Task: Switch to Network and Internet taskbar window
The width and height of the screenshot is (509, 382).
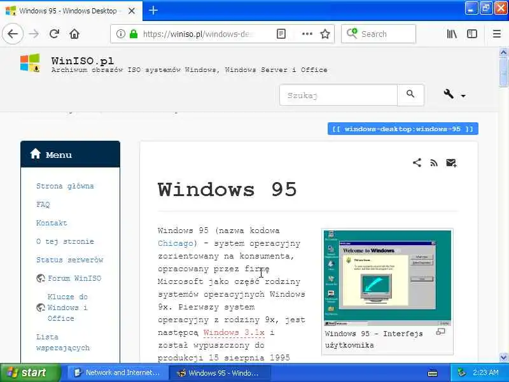Action: pyautogui.click(x=118, y=372)
